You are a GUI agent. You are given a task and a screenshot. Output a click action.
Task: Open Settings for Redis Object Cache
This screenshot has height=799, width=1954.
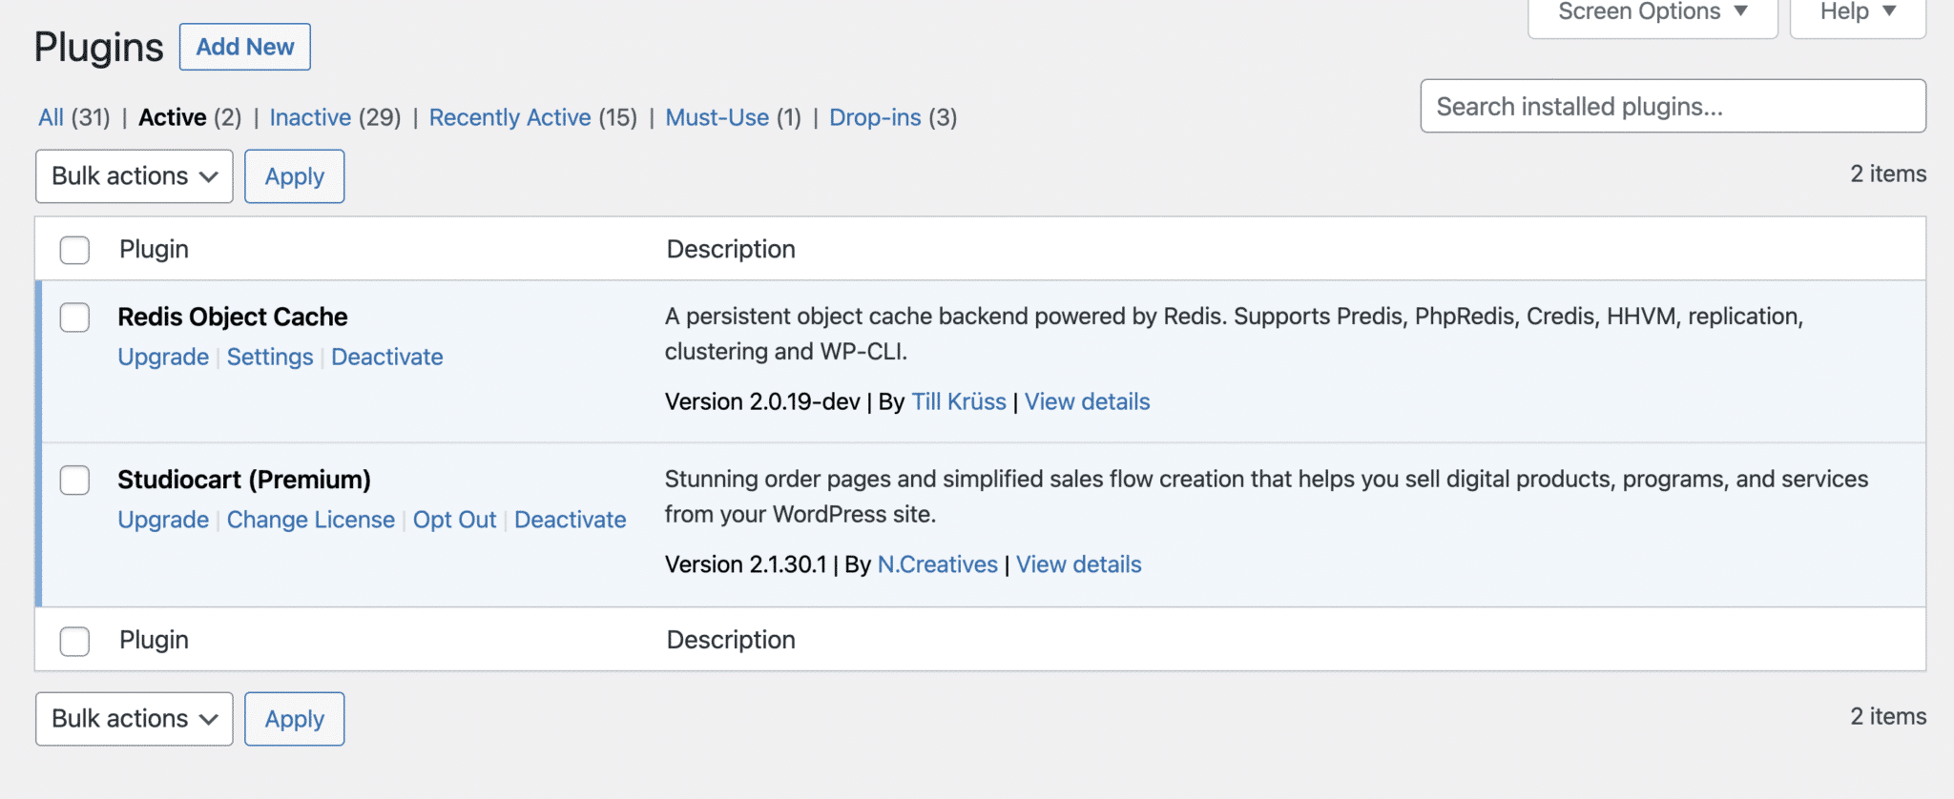[x=270, y=357]
